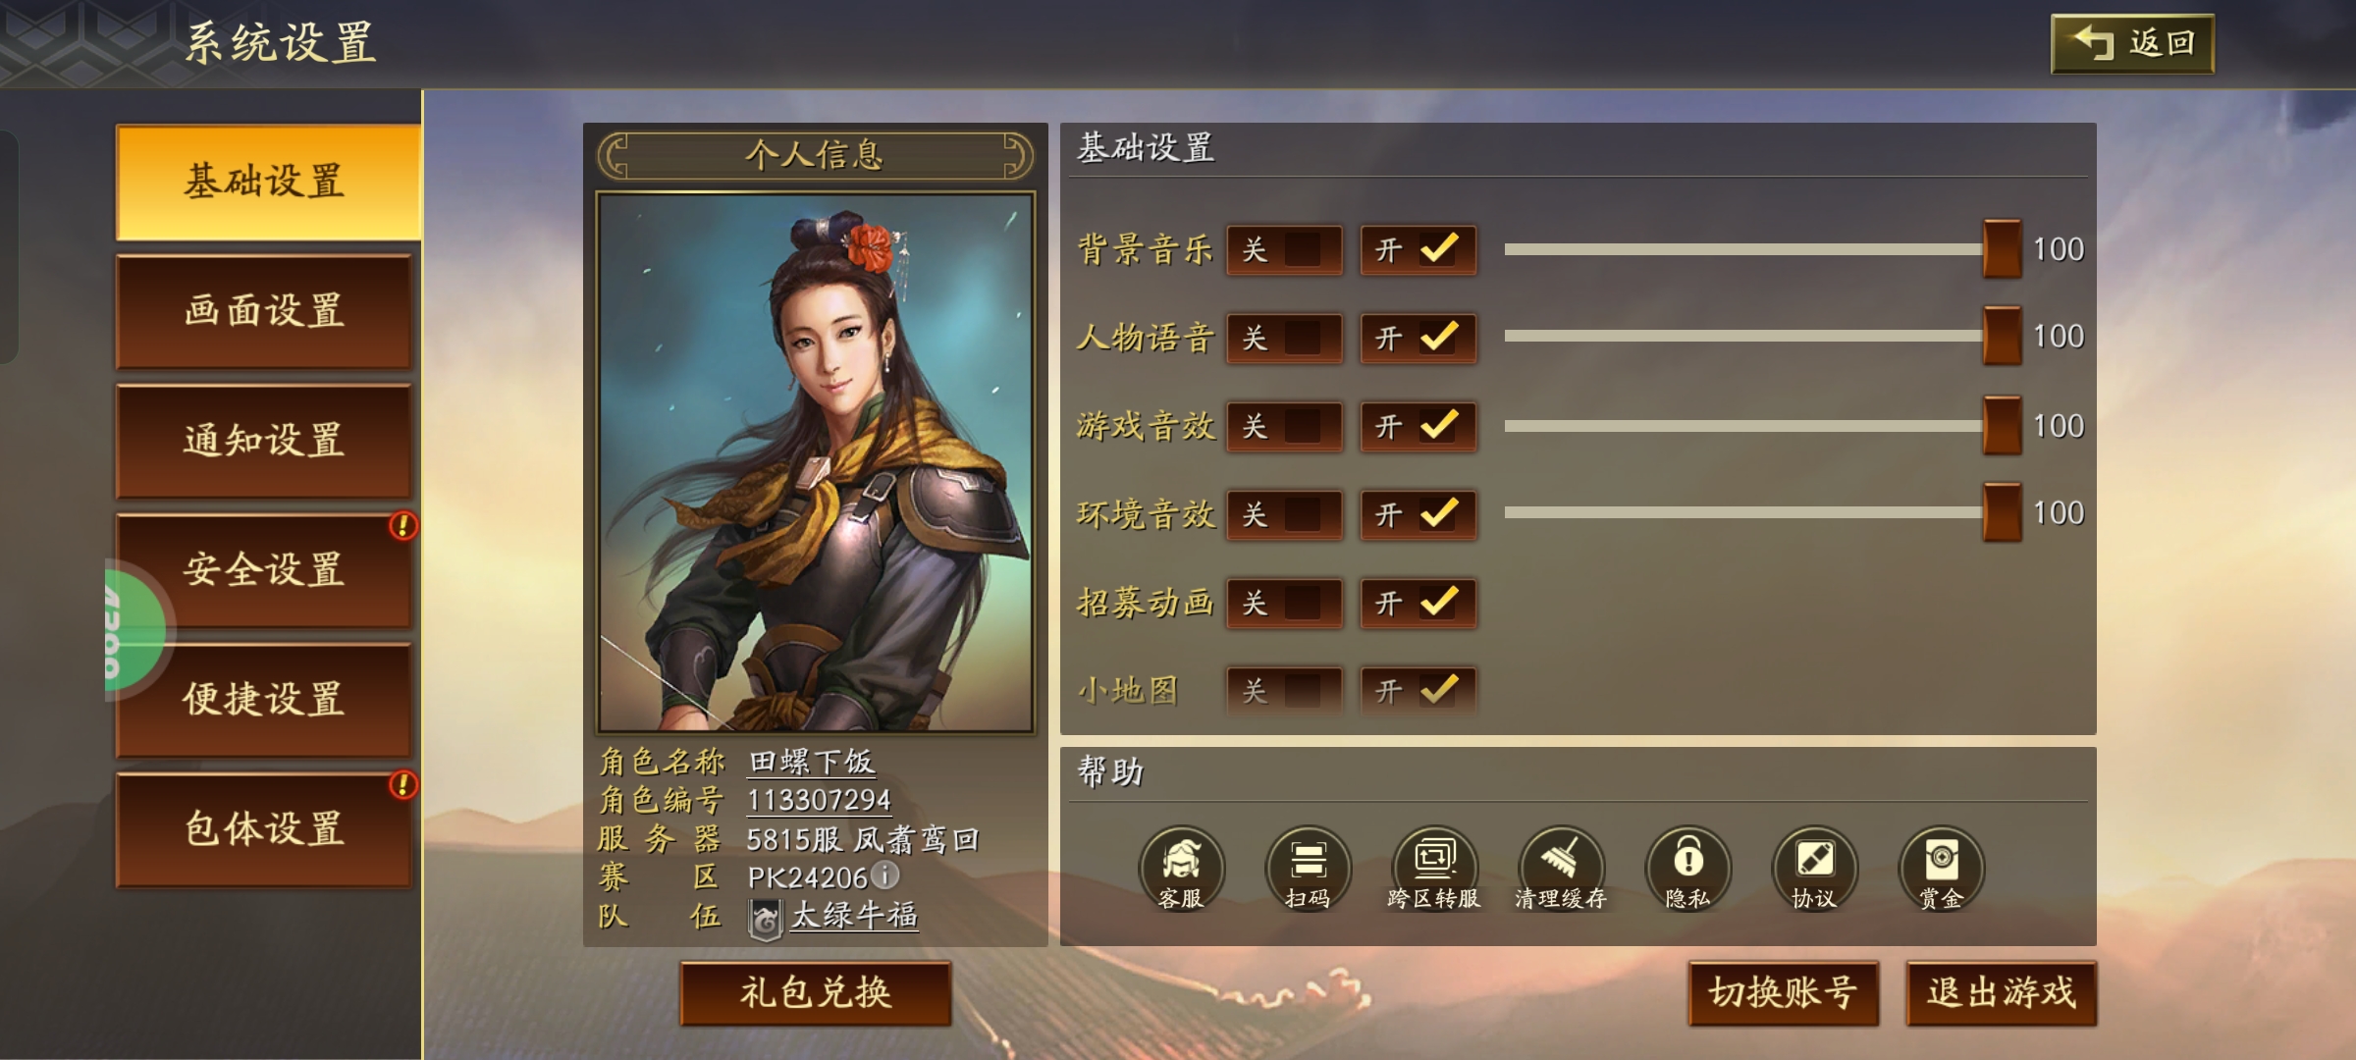Click the 切换账号 switch account button
Screen dimensions: 2356x1060
point(1783,993)
